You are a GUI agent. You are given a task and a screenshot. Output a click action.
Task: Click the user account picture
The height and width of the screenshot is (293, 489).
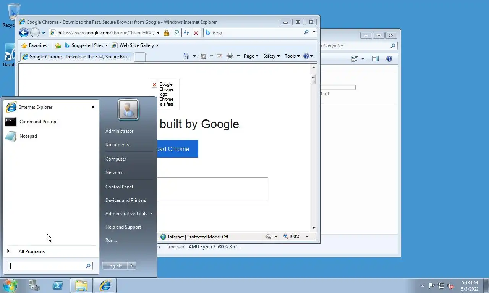pos(128,109)
